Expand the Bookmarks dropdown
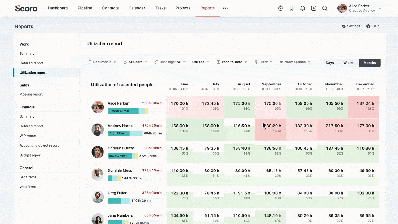398x224 pixels. (x=102, y=62)
